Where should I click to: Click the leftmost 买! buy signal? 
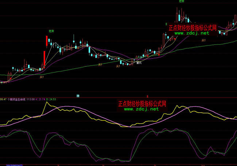tap(42, 77)
